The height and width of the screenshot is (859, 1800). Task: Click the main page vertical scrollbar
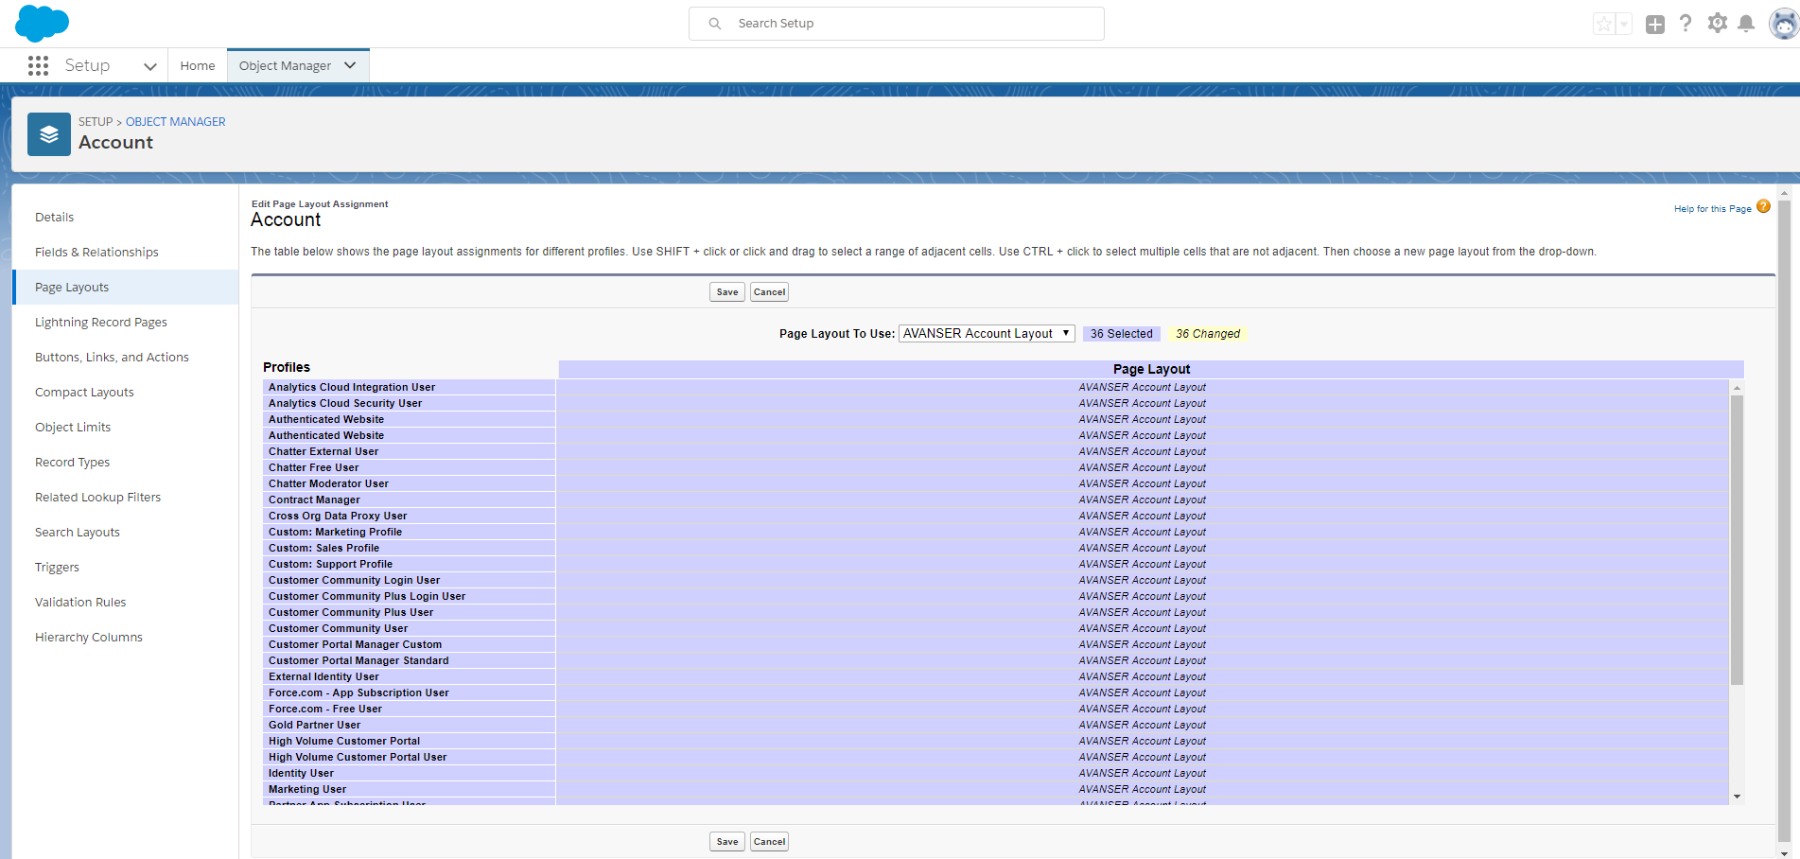coord(1784,520)
